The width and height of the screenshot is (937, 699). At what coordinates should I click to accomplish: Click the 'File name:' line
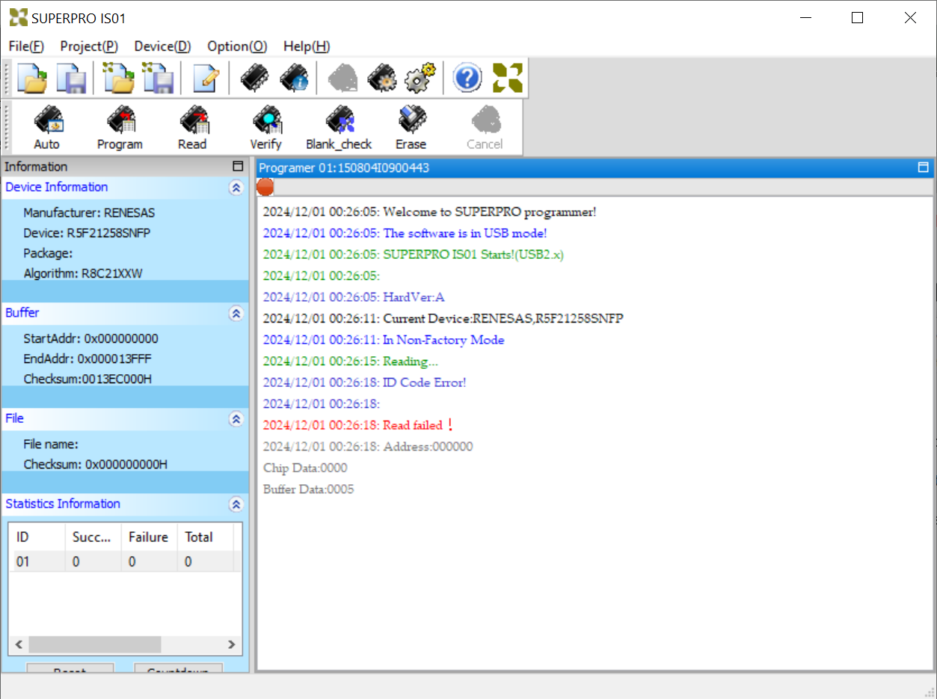[51, 444]
